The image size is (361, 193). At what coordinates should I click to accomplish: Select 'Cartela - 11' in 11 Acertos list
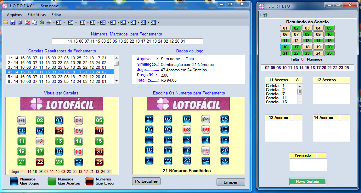[x=276, y=98]
